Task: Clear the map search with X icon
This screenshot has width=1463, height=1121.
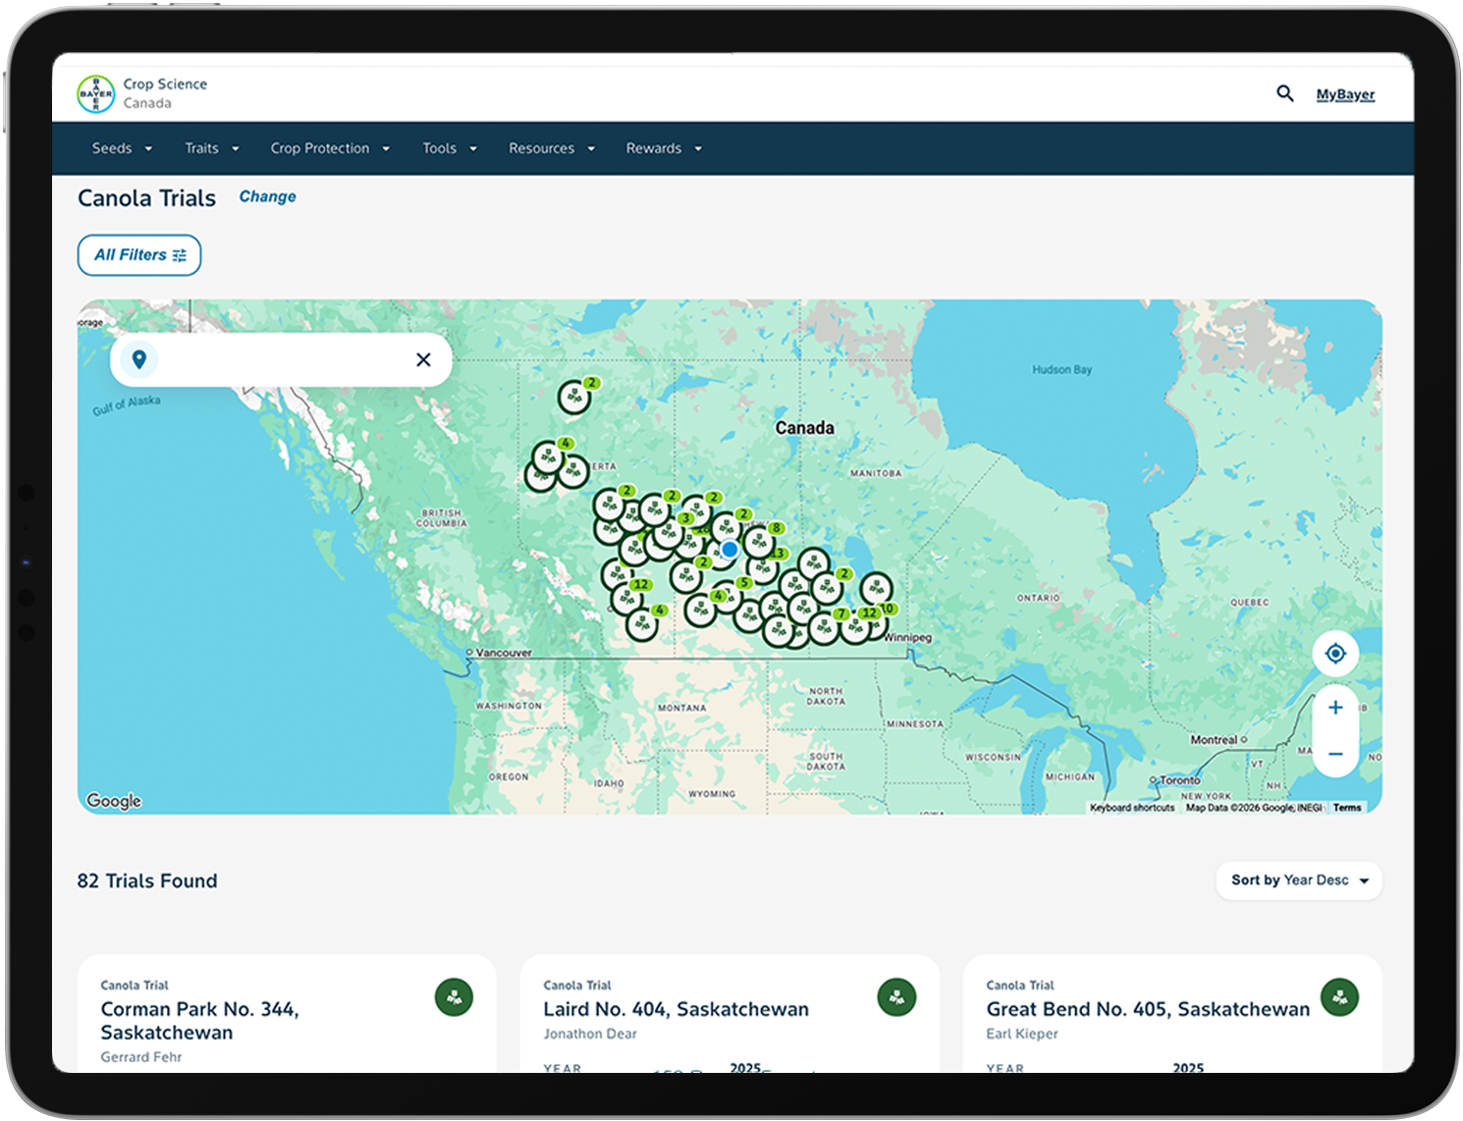Action: tap(423, 359)
